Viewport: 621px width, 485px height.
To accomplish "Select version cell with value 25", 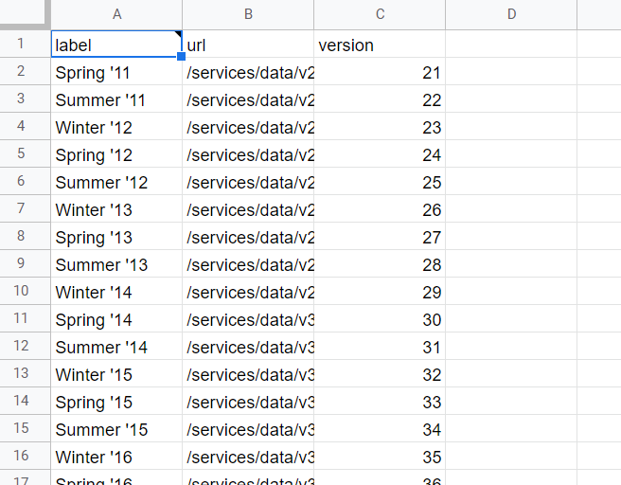I will [380, 181].
